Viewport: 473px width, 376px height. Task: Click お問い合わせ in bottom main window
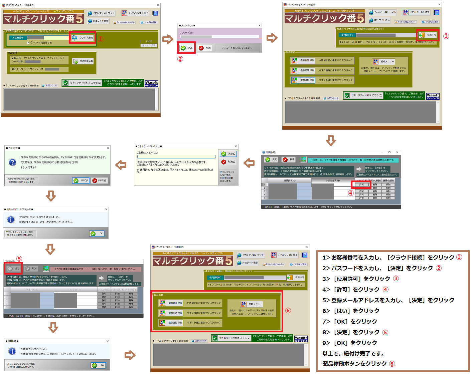click(199, 341)
